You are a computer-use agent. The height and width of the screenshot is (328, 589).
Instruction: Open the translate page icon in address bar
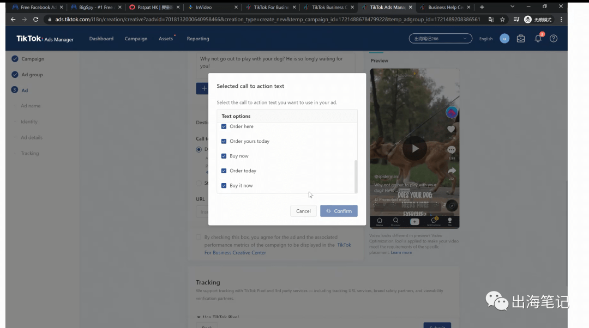click(491, 20)
